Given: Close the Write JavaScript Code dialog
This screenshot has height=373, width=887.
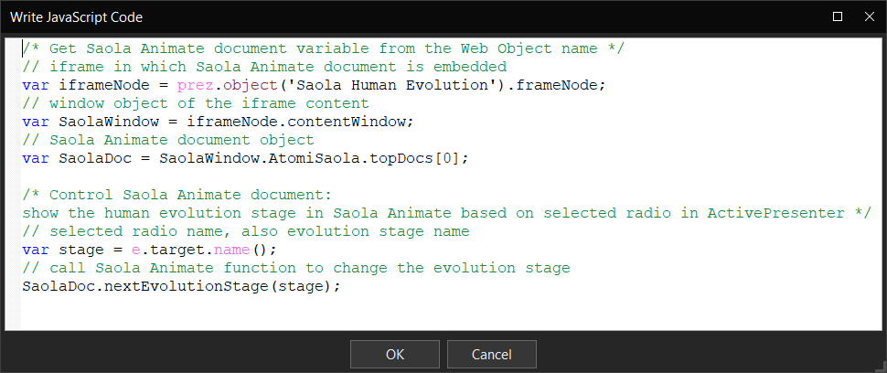Looking at the screenshot, I should pyautogui.click(x=870, y=17).
